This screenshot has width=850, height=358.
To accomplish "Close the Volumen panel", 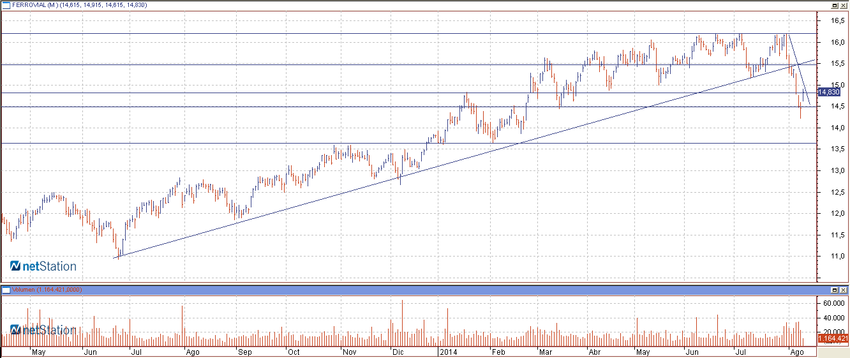I will click(x=843, y=290).
